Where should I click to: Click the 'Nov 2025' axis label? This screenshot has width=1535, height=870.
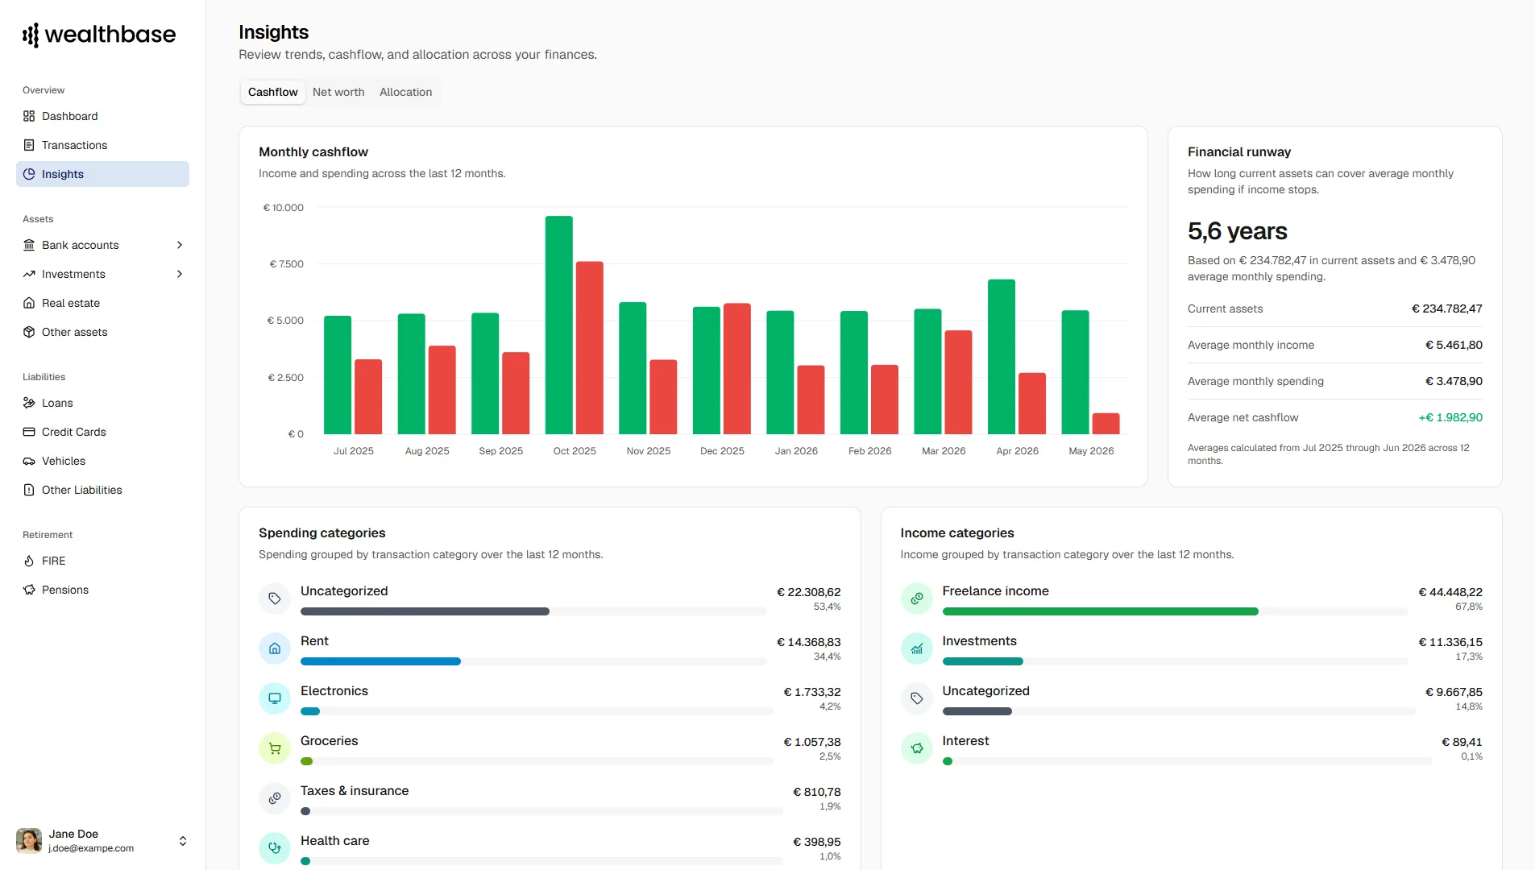(648, 451)
